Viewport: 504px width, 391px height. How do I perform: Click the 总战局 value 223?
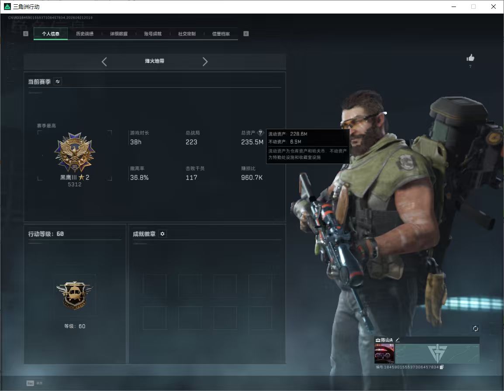tap(191, 142)
